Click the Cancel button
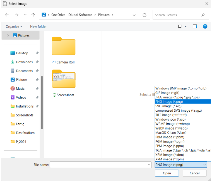The height and width of the screenshot is (181, 212). pos(194,173)
